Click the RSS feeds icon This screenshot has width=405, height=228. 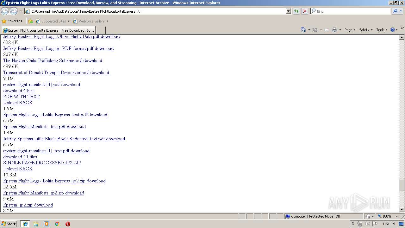315,30
